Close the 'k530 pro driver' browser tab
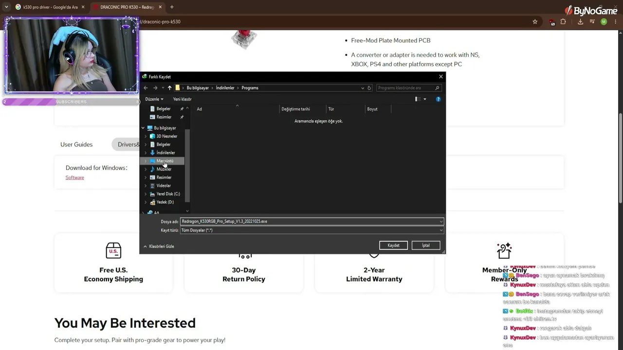The width and height of the screenshot is (623, 350). [x=83, y=7]
